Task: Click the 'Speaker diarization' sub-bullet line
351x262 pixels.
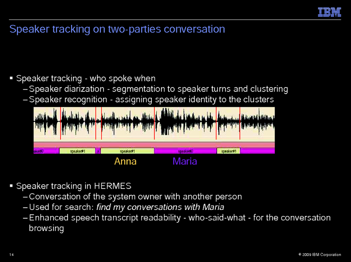Action: click(x=158, y=89)
